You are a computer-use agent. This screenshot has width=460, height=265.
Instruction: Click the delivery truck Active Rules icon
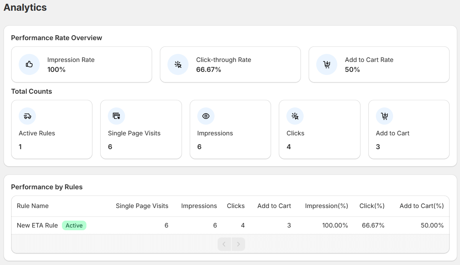click(x=27, y=116)
